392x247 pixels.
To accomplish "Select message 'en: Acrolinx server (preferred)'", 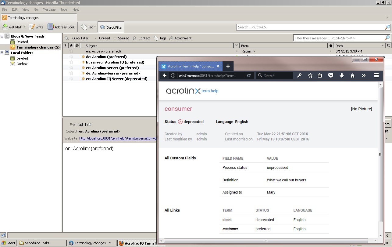I will (x=112, y=68).
